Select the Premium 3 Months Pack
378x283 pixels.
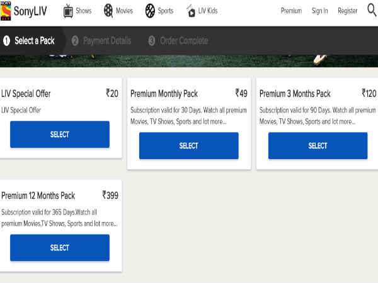pyautogui.click(x=318, y=146)
